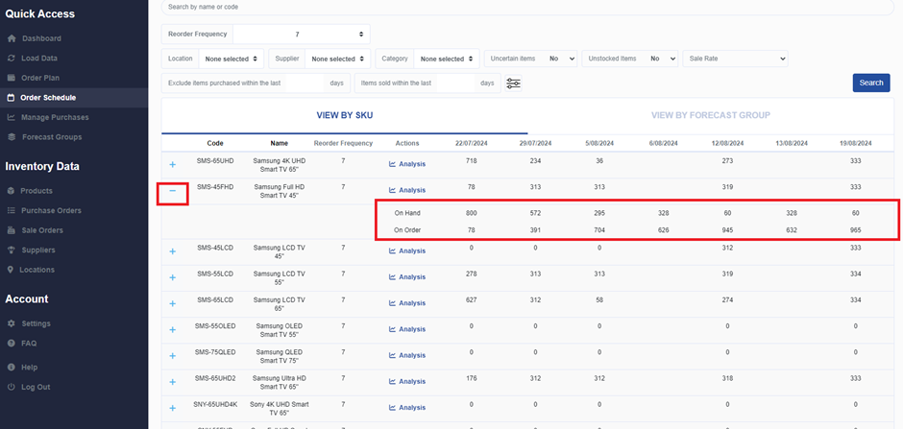Open the Sale Rate dropdown
903x429 pixels.
735,59
